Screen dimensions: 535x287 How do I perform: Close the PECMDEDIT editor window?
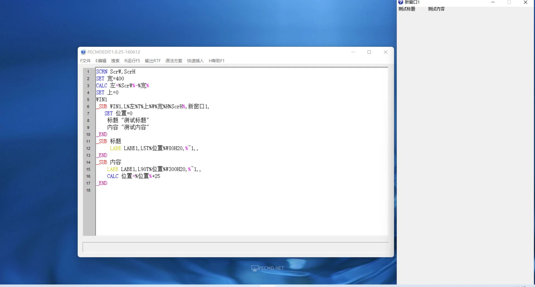[386, 52]
